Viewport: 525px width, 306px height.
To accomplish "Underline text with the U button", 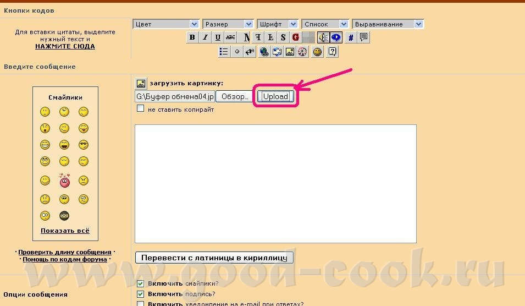I will 218,37.
